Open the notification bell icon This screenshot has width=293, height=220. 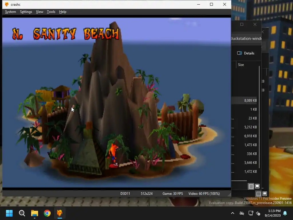[x=285, y=213]
